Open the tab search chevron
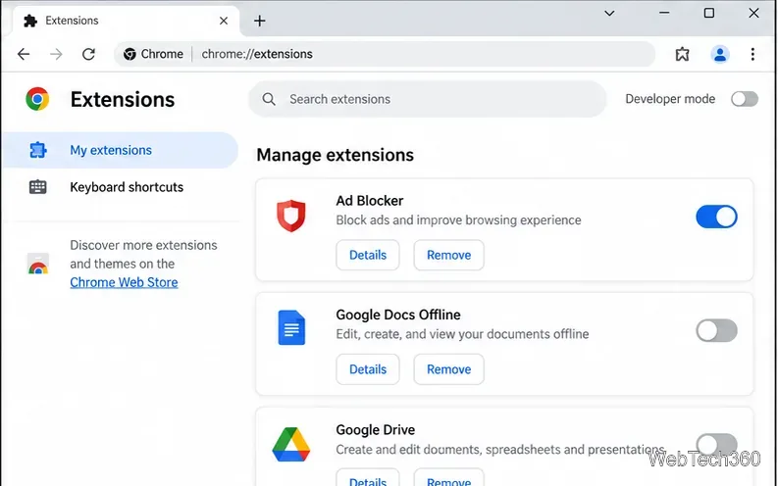This screenshot has height=486, width=778. point(609,14)
